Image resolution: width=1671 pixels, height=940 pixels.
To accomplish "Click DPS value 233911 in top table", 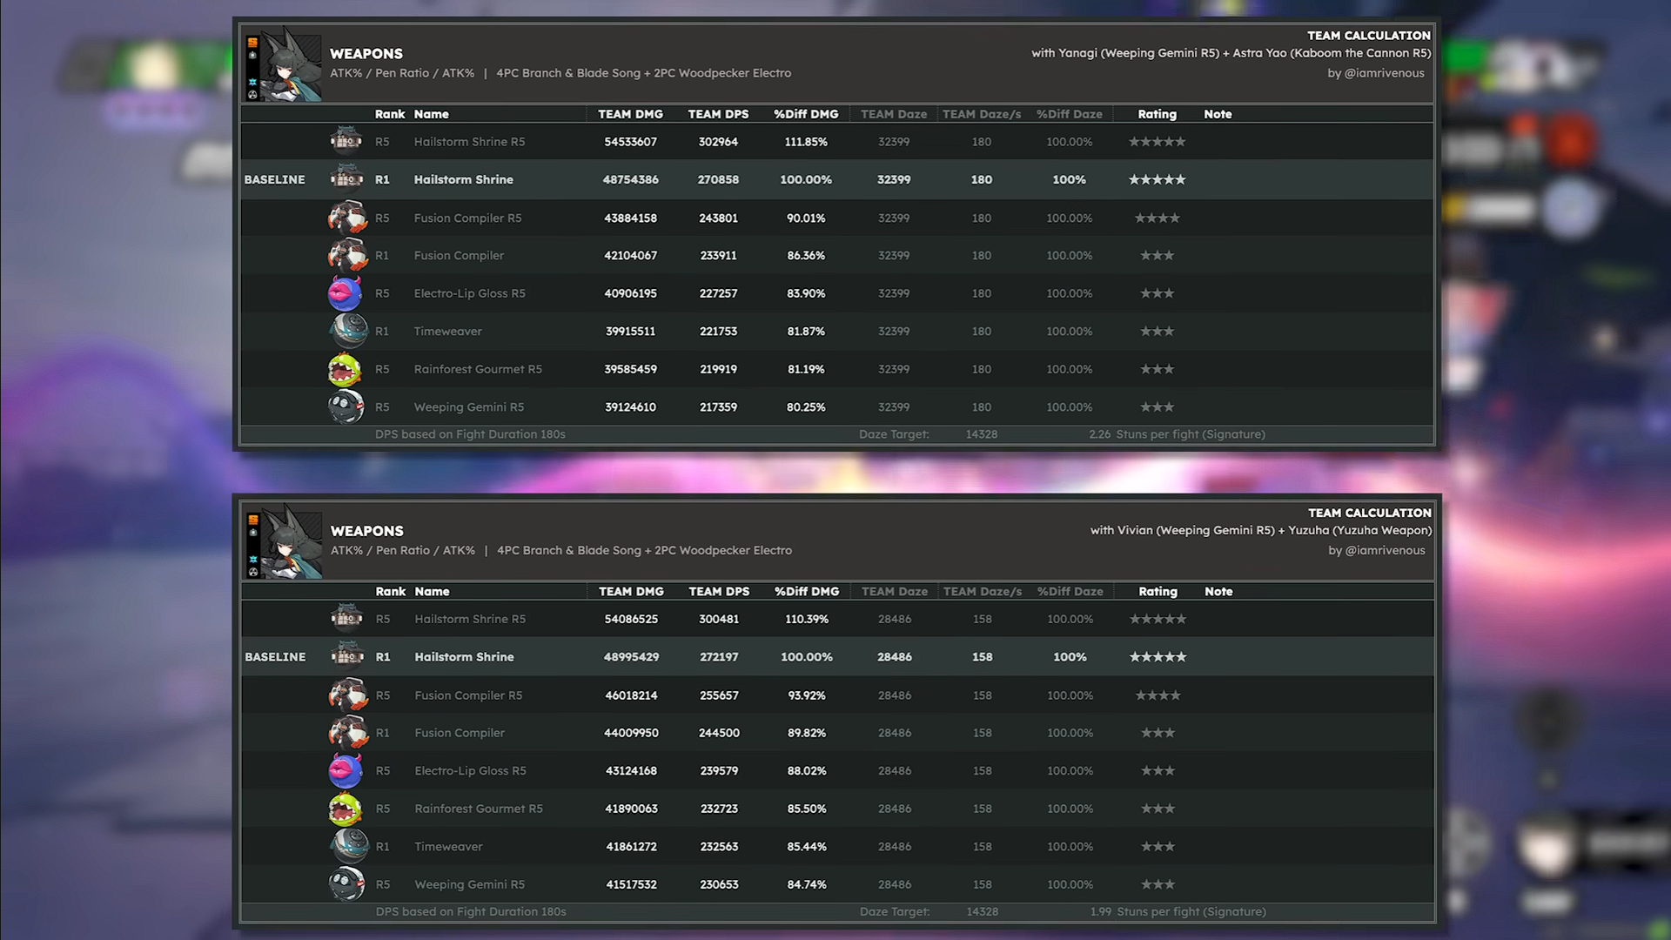I will pos(718,255).
